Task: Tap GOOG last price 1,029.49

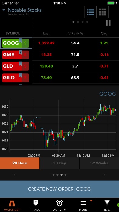Action: (x=46, y=43)
